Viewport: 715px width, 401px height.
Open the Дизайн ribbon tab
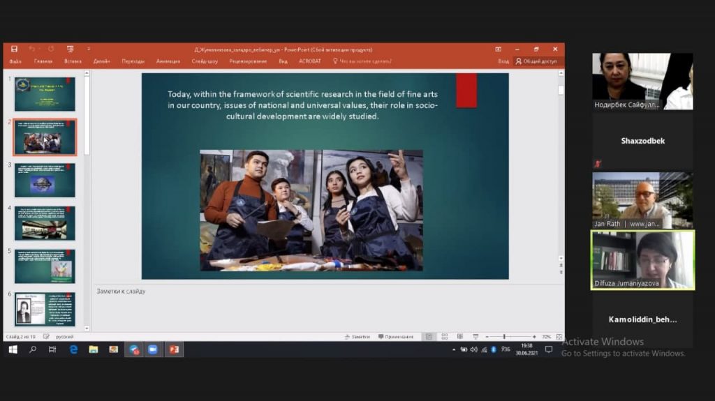coord(101,61)
